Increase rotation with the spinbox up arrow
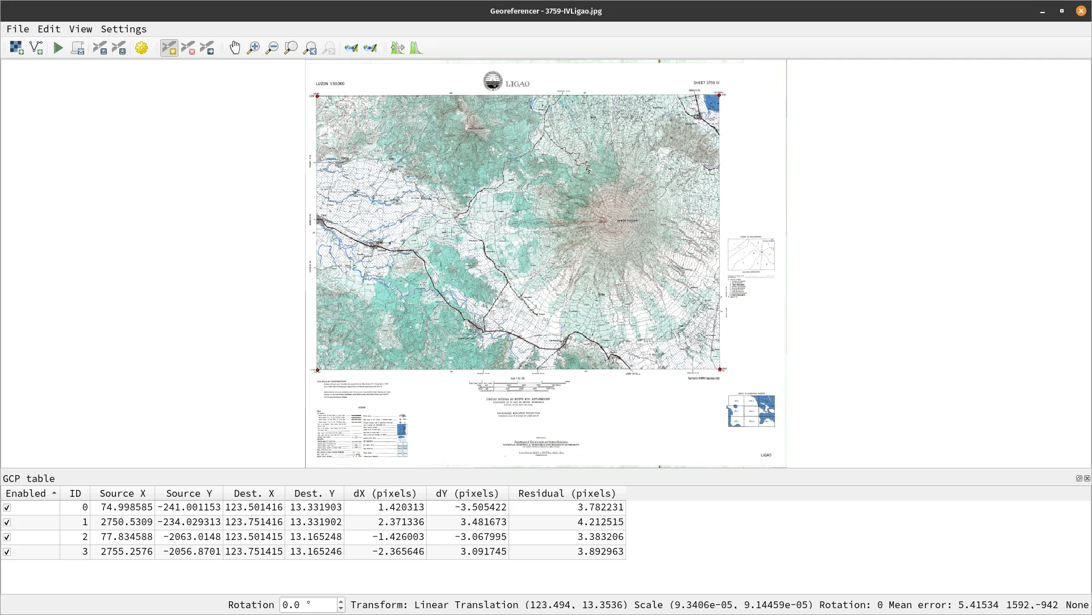Screen dimensions: 1092x615 341,601
